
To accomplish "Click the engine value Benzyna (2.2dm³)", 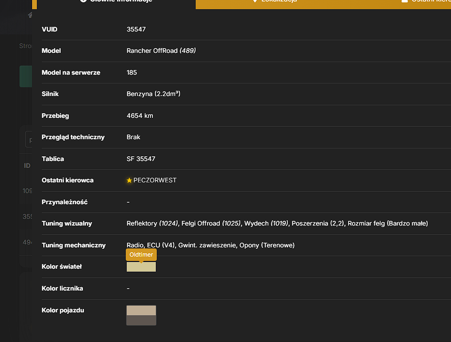I will (153, 94).
